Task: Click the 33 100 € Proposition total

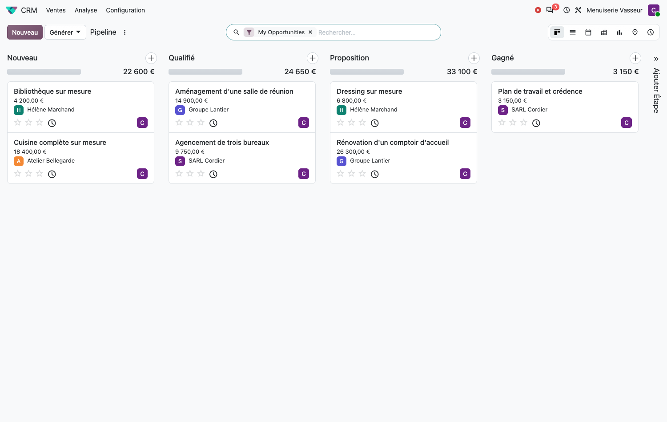Action: click(x=462, y=72)
